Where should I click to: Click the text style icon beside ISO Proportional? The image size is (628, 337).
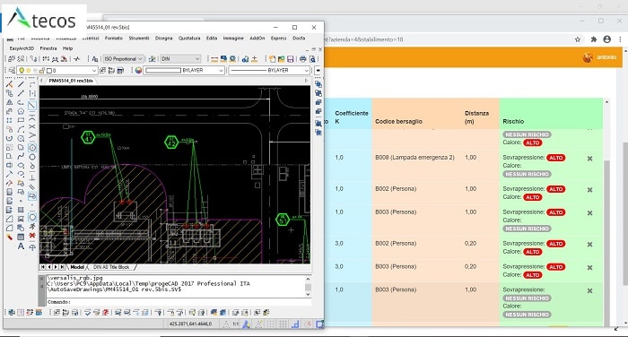[94, 59]
